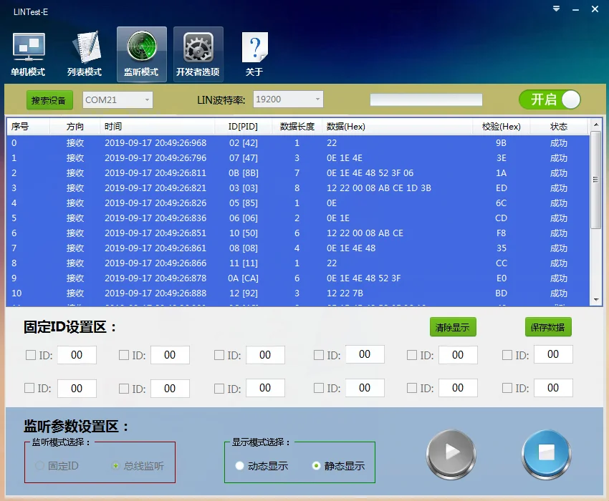
Task: Check the first ID checkbox in 固定ID设置区
Action: (x=29, y=354)
